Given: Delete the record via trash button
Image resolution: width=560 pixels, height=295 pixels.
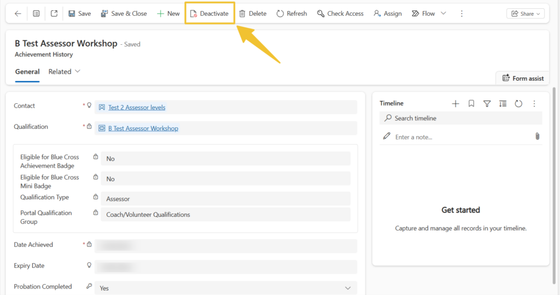Looking at the screenshot, I should pos(253,14).
